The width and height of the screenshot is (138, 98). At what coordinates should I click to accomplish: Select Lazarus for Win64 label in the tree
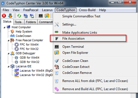click(x=36, y=71)
